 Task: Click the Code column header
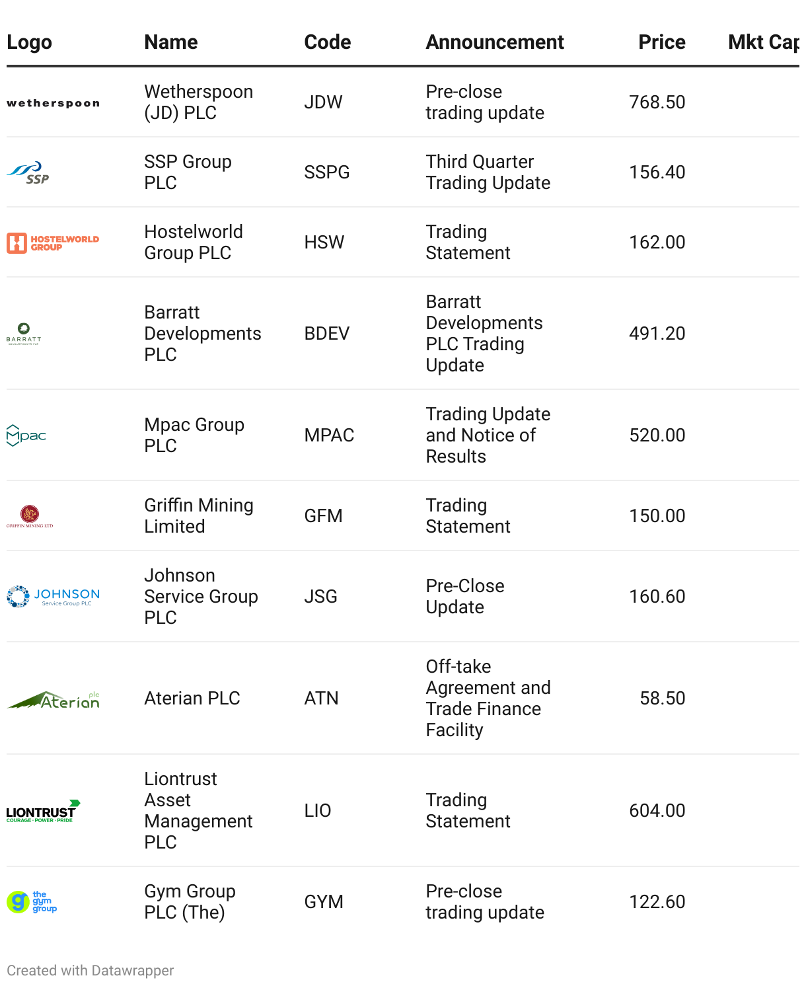click(x=327, y=42)
